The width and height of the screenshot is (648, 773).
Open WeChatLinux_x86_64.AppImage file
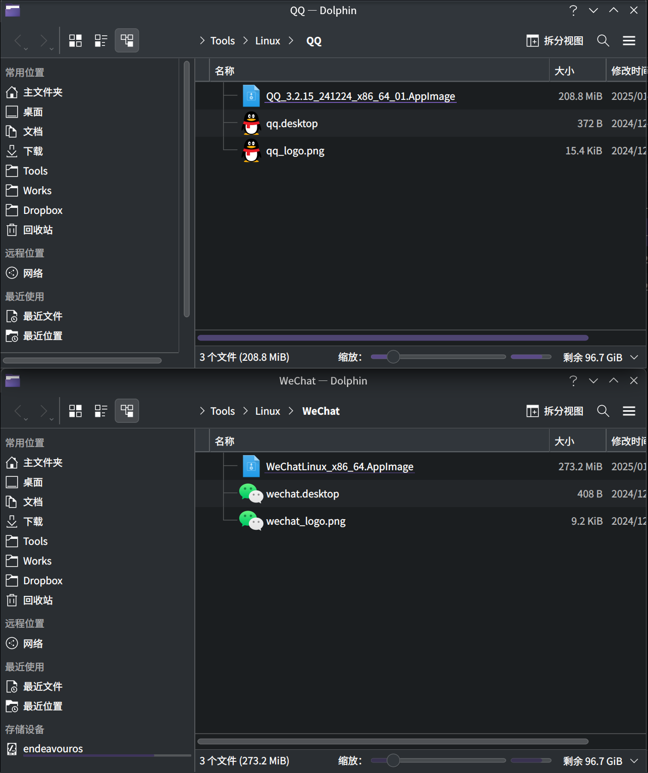(x=339, y=467)
